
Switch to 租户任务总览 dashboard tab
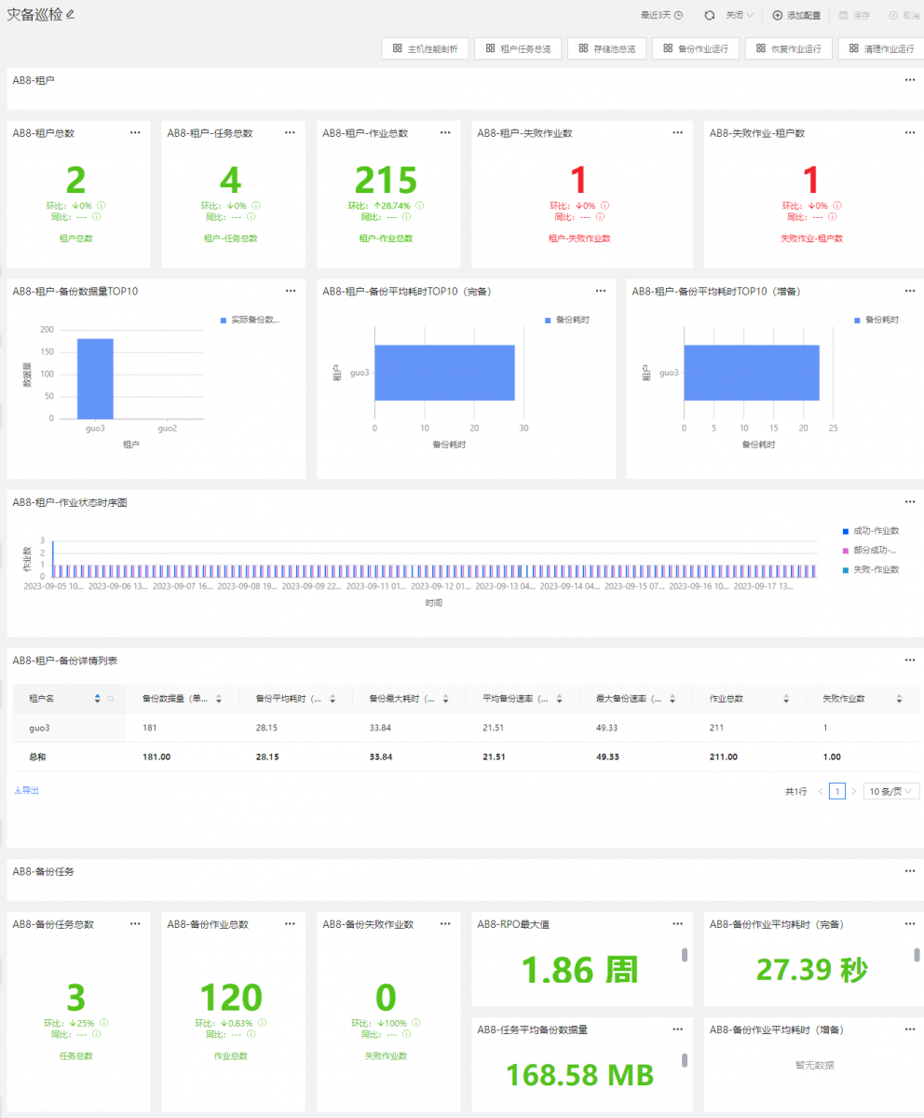(518, 48)
